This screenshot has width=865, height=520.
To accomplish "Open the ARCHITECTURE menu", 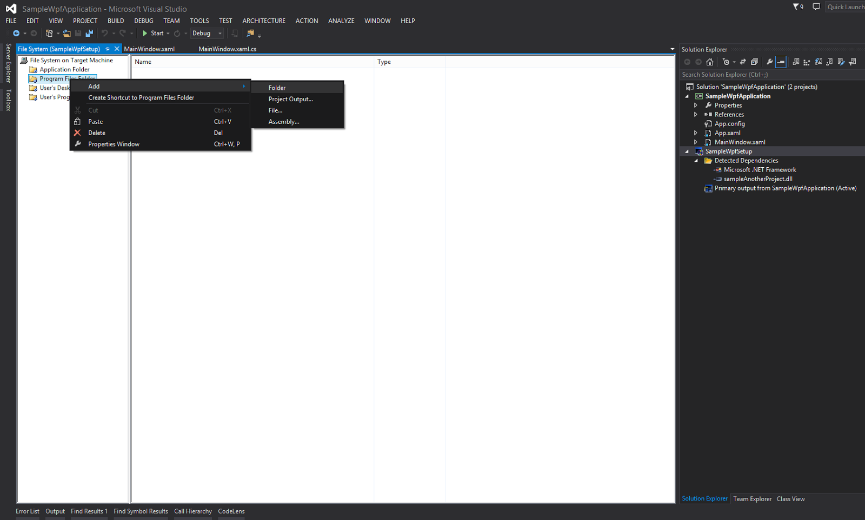I will (x=264, y=21).
